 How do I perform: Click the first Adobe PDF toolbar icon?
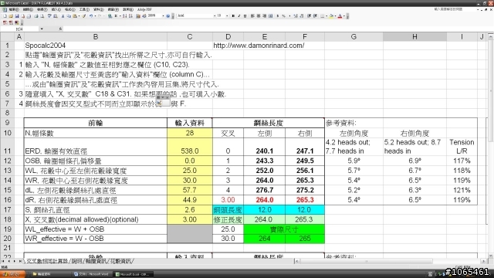(5, 22)
